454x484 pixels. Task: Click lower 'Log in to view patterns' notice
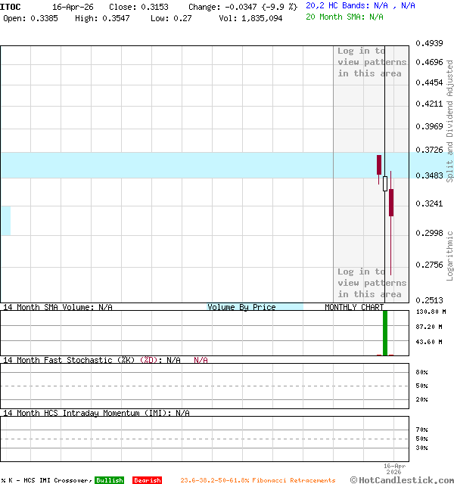[x=372, y=283]
